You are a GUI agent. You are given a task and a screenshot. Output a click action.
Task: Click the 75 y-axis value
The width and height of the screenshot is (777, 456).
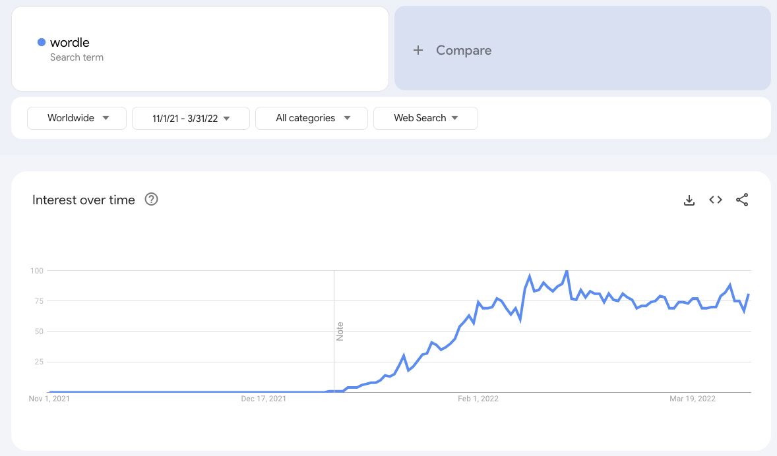[39, 301]
